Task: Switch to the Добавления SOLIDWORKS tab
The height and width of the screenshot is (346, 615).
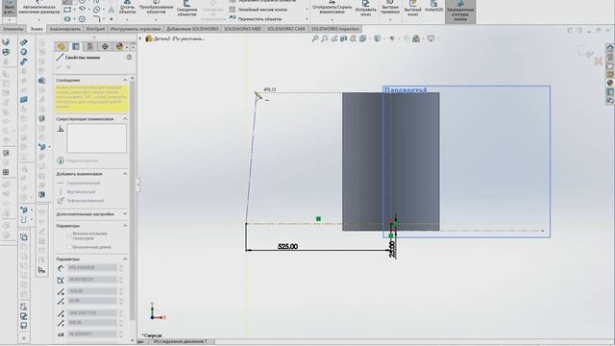Action: (x=192, y=29)
